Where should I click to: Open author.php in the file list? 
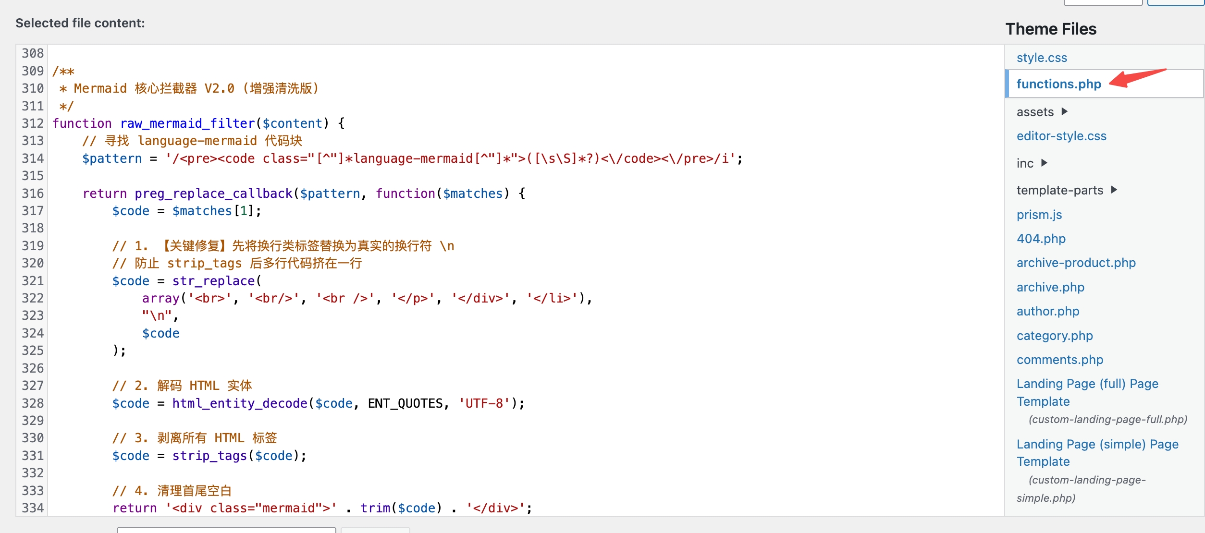pyautogui.click(x=1047, y=311)
